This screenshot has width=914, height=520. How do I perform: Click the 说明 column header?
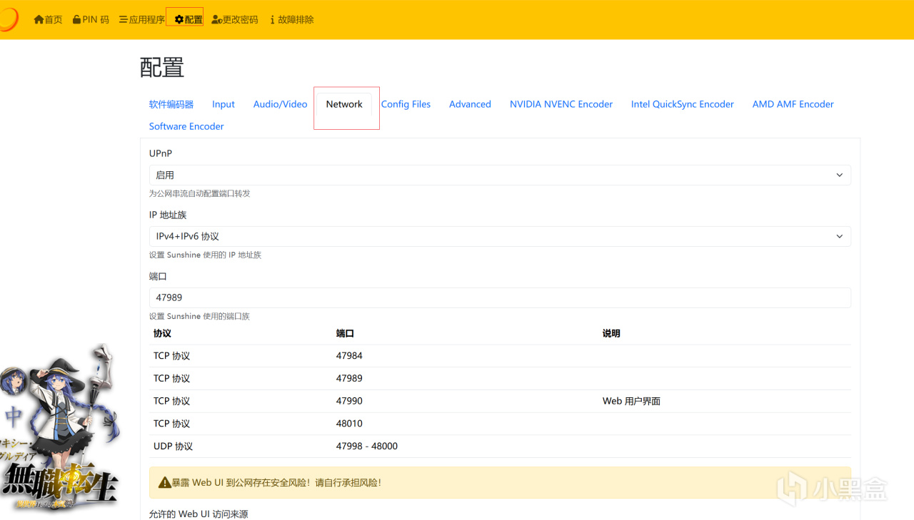[x=611, y=333]
